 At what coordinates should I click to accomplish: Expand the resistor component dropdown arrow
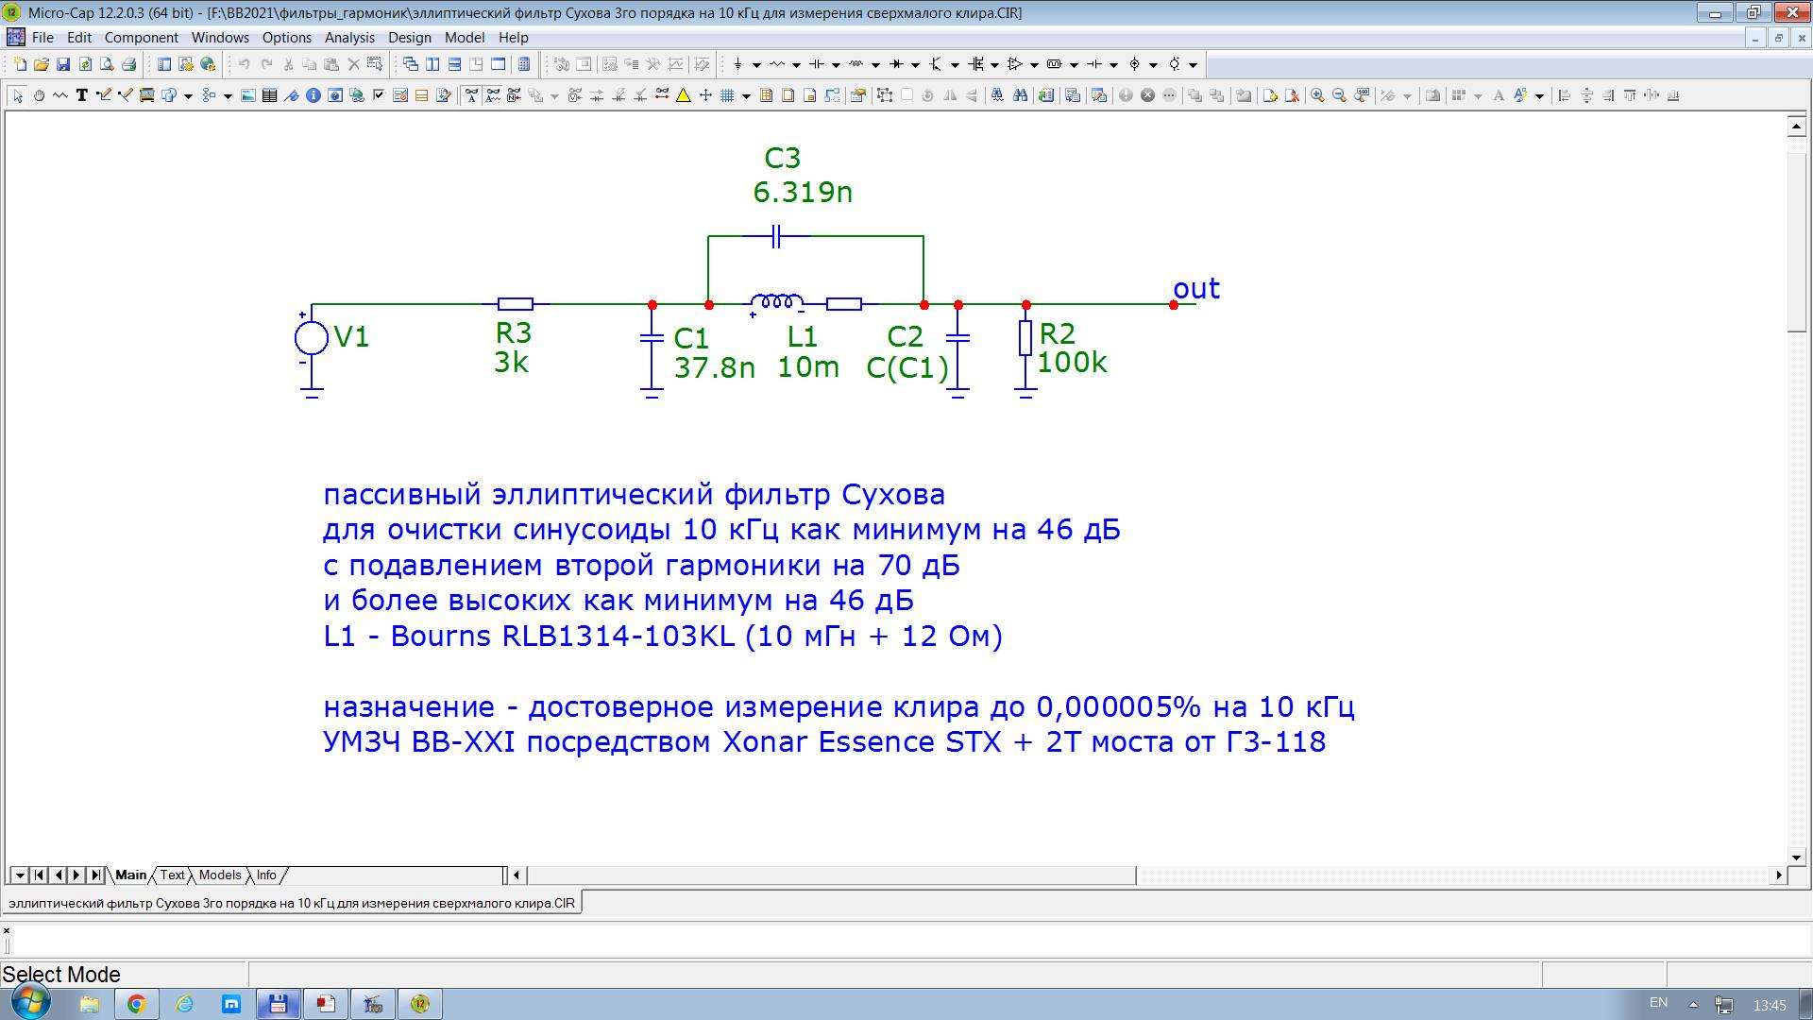click(796, 65)
